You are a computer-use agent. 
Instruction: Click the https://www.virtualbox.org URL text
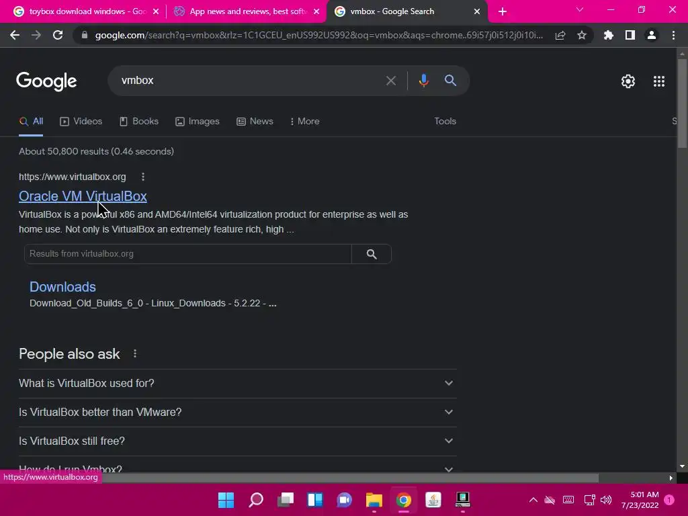pyautogui.click(x=73, y=177)
